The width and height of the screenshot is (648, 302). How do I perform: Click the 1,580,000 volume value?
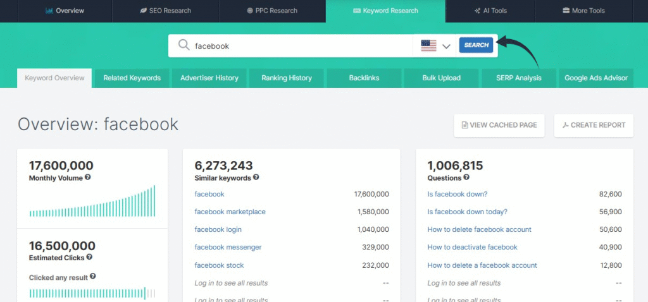pos(373,212)
